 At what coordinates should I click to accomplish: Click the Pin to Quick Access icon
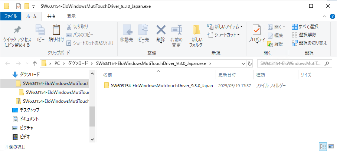click(17, 31)
